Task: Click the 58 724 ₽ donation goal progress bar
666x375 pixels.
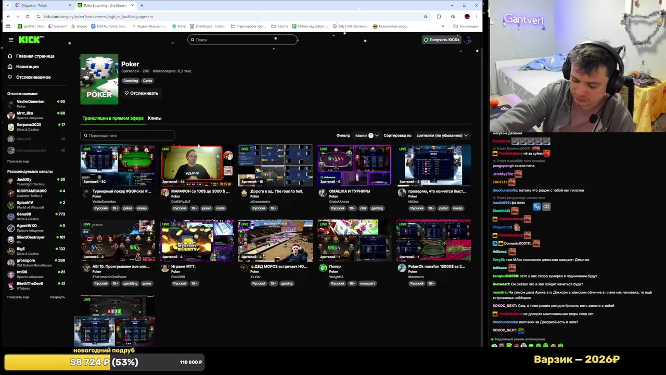Action: coord(104,362)
